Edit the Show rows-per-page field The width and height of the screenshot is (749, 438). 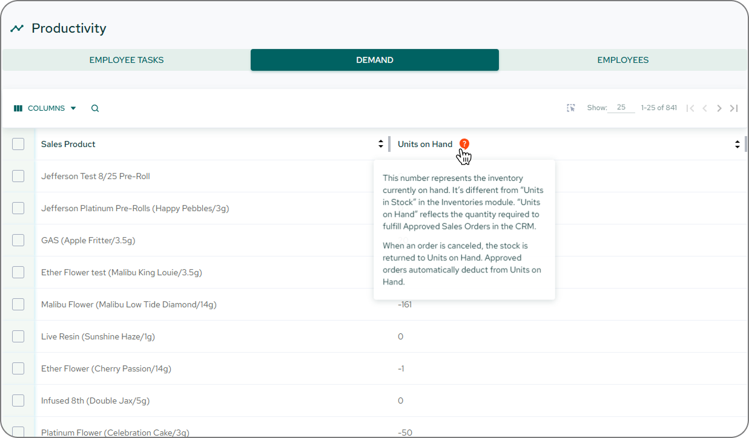[x=621, y=108]
